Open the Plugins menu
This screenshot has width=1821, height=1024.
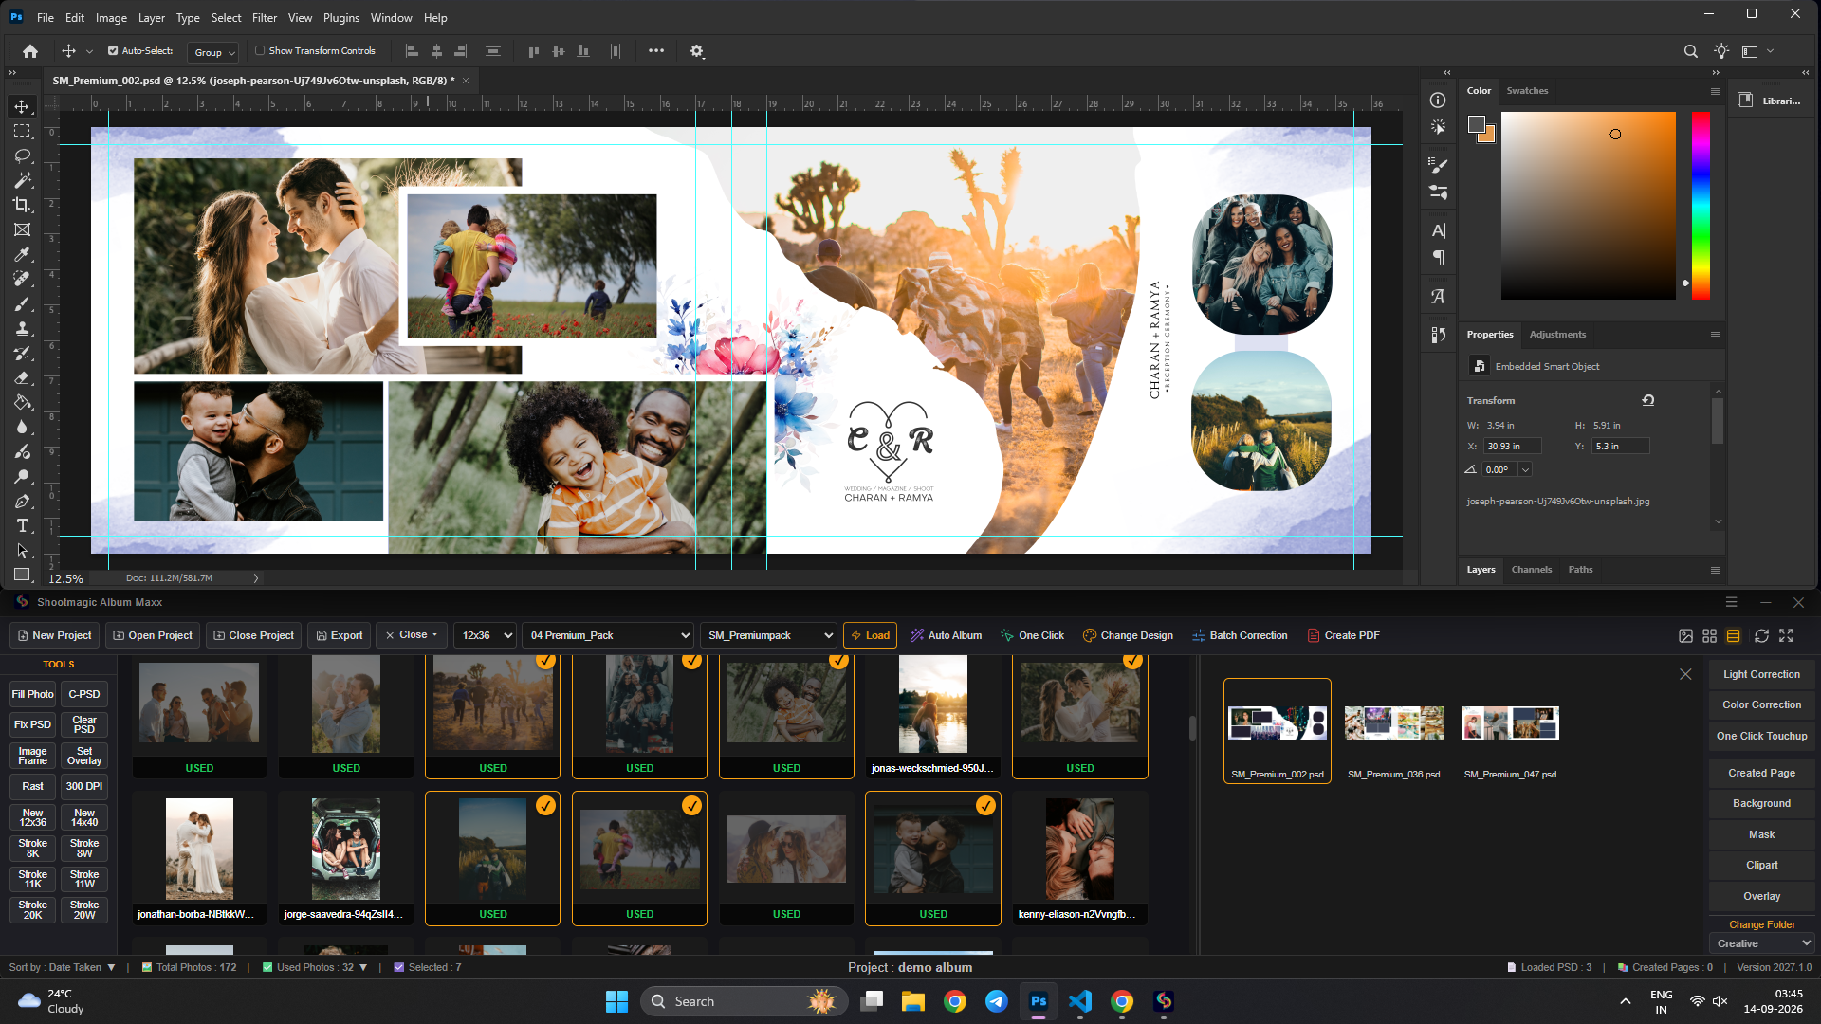(x=341, y=17)
